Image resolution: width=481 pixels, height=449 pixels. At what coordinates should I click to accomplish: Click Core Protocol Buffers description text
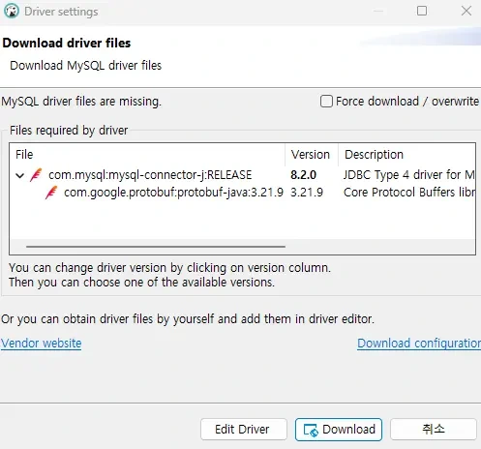point(409,193)
